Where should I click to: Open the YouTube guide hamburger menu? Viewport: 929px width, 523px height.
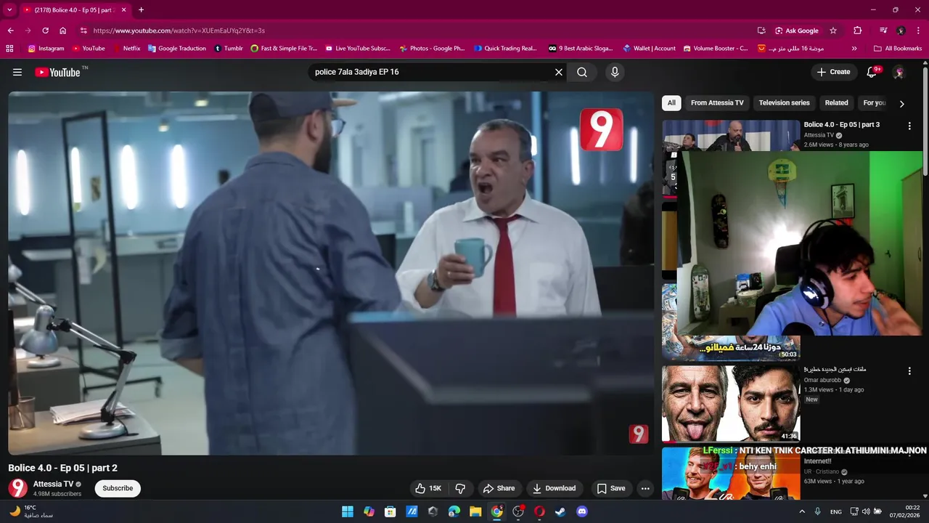coord(17,72)
